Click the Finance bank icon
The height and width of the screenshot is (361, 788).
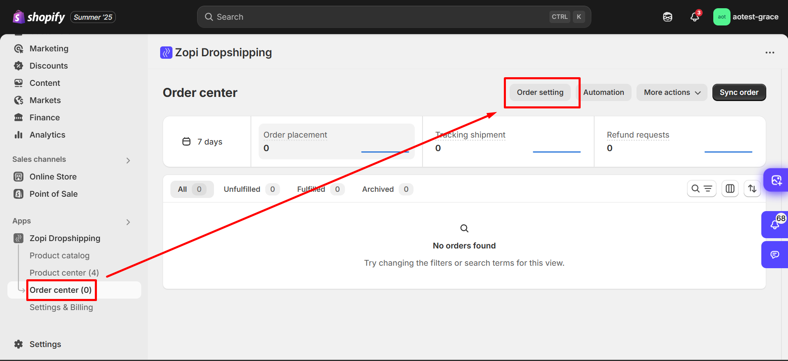[x=18, y=117]
